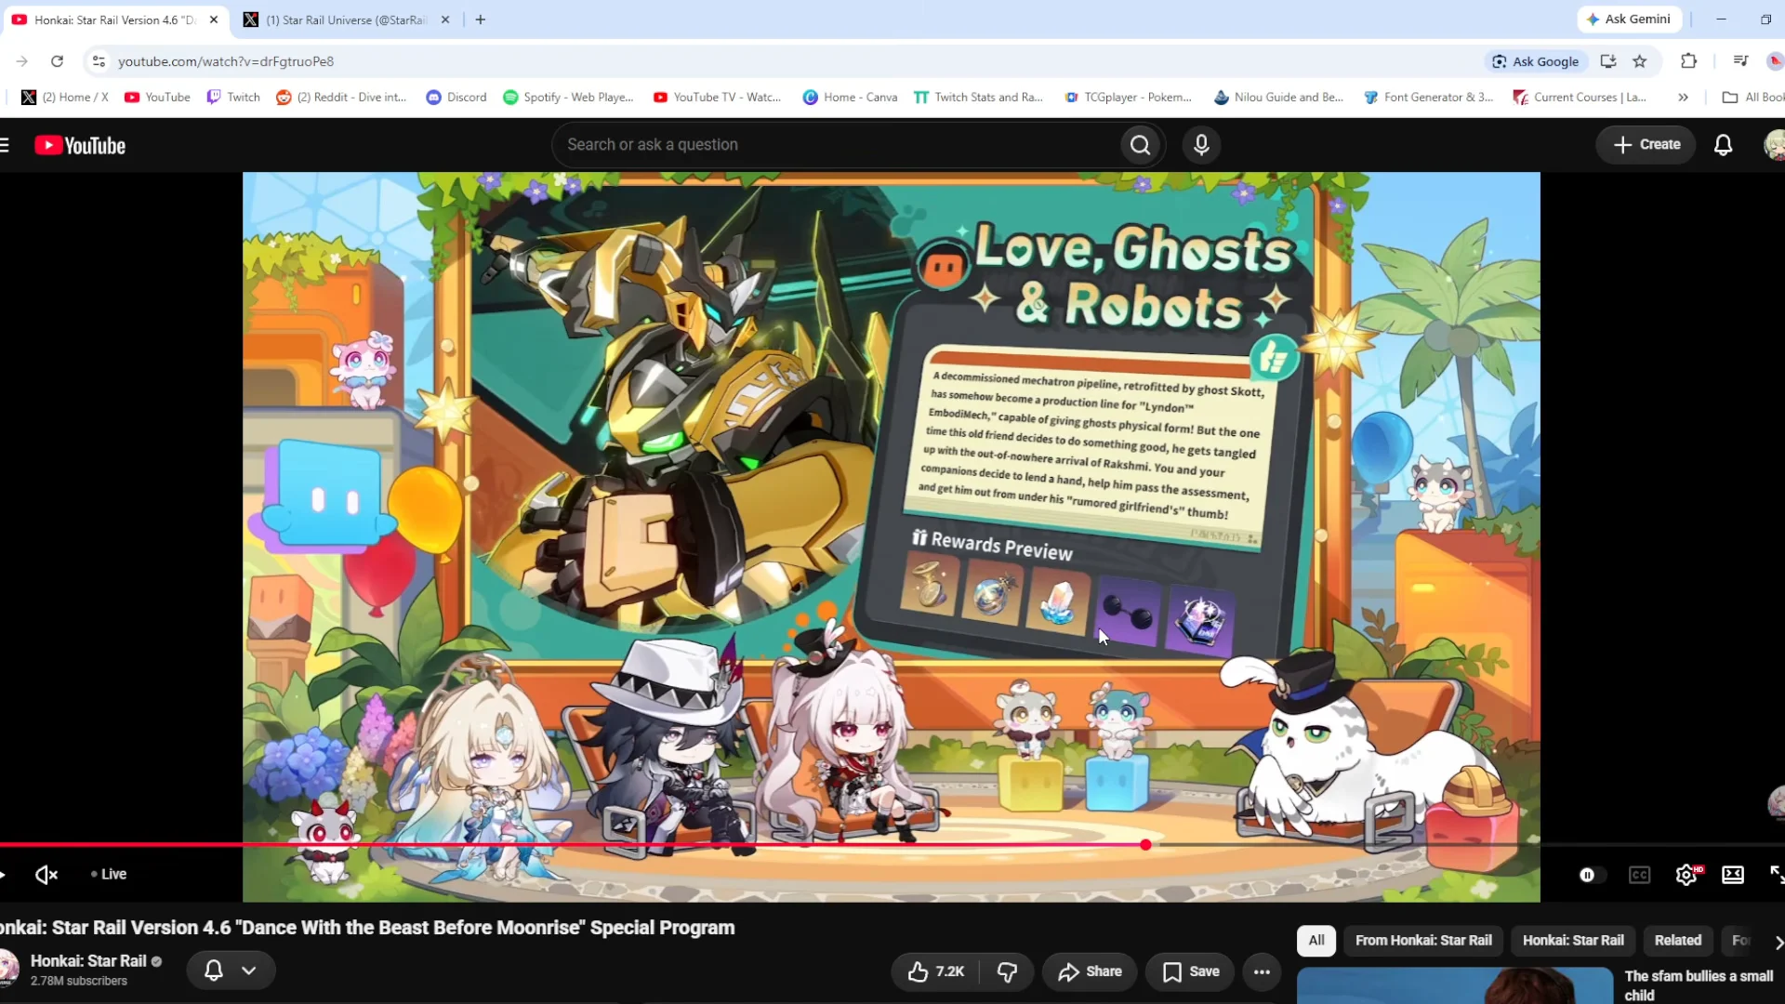Close the Star Rail Universe tab
Screen dimensions: 1785x1004
[445, 20]
